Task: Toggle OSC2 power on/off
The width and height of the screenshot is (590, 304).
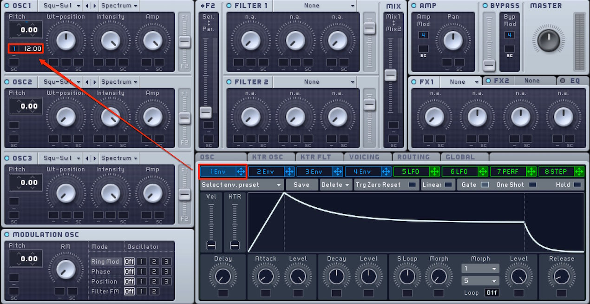Action: 7,82
